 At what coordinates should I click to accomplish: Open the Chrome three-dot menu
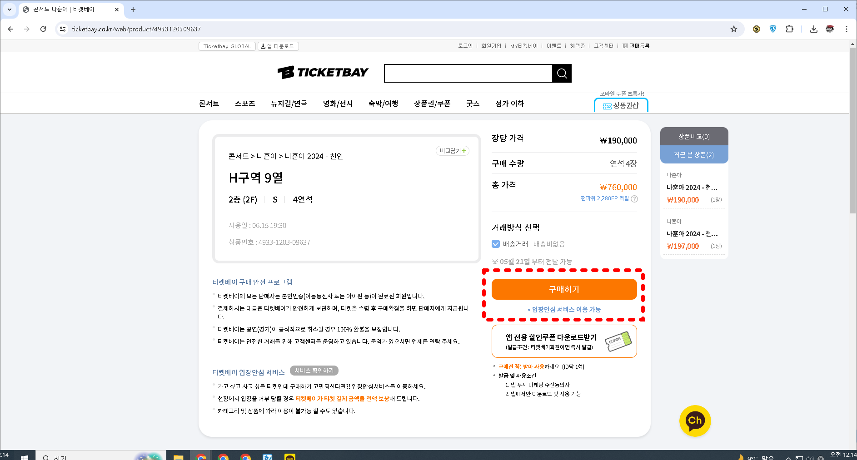click(847, 29)
